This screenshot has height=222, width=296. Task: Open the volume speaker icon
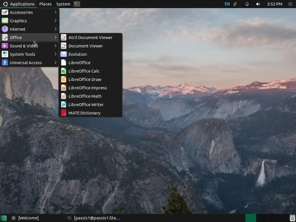point(258,4)
